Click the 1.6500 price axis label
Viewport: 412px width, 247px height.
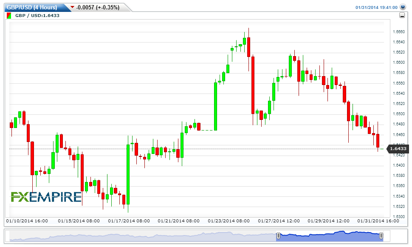398,114
